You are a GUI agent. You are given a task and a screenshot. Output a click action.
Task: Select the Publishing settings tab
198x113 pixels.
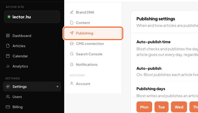pos(93,33)
